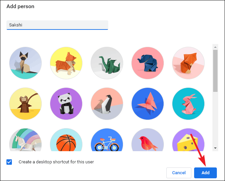Uncheck Create a desktop shortcut checkbox
Image resolution: width=225 pixels, height=181 pixels.
[9, 162]
